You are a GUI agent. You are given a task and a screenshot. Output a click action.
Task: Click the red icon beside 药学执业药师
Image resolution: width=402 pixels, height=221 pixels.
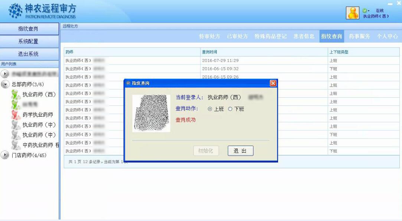click(16, 115)
